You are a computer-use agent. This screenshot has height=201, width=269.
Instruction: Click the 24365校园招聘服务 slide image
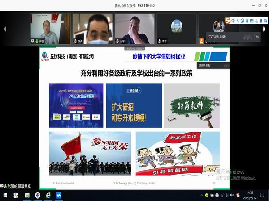[x=76, y=105]
